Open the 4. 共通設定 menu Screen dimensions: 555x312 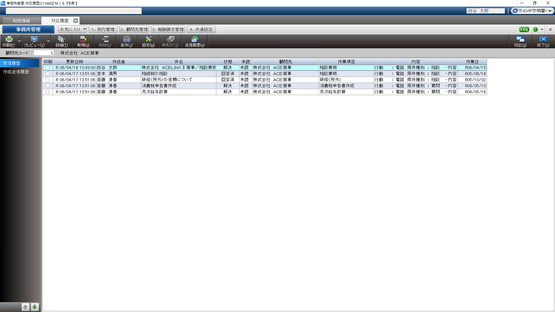click(x=201, y=29)
